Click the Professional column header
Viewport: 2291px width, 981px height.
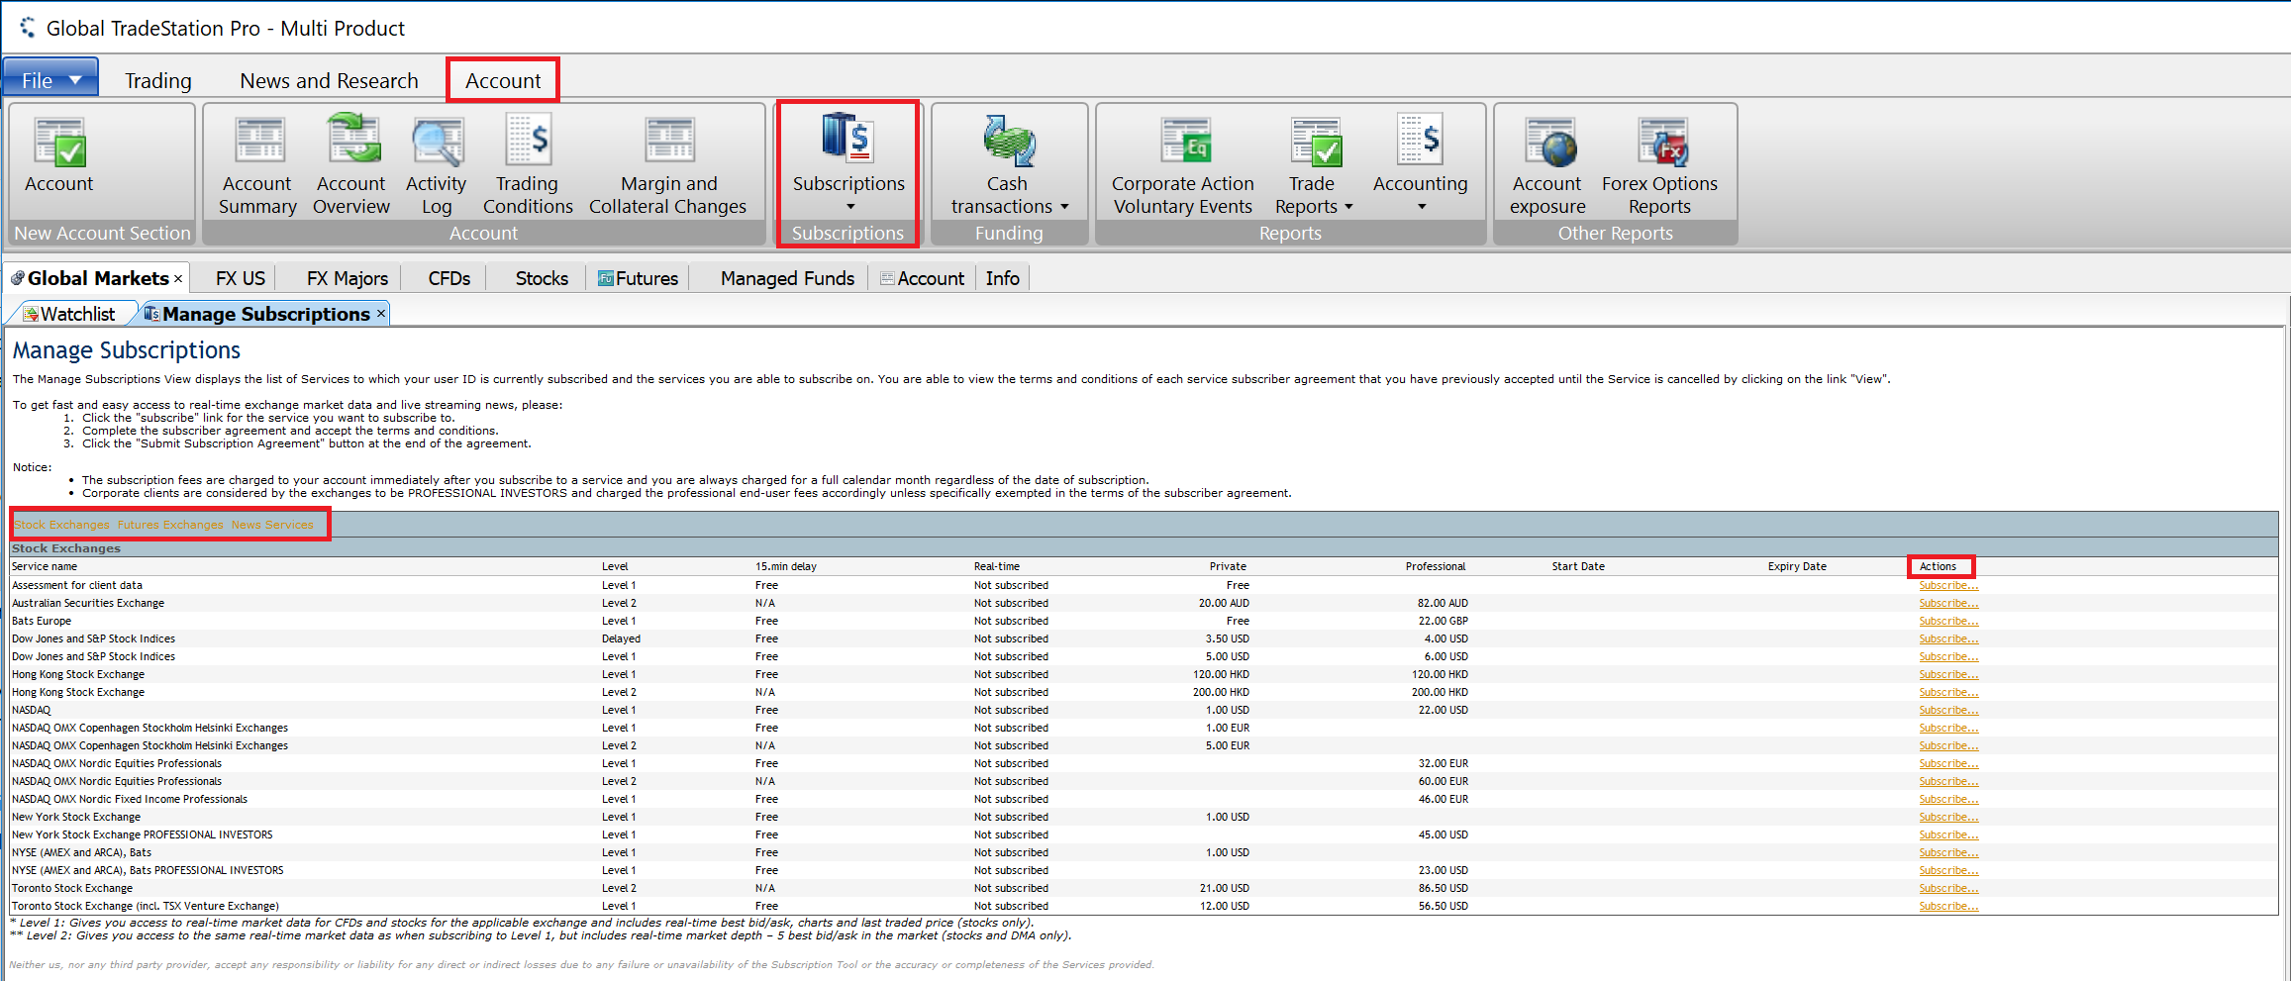point(1436,566)
